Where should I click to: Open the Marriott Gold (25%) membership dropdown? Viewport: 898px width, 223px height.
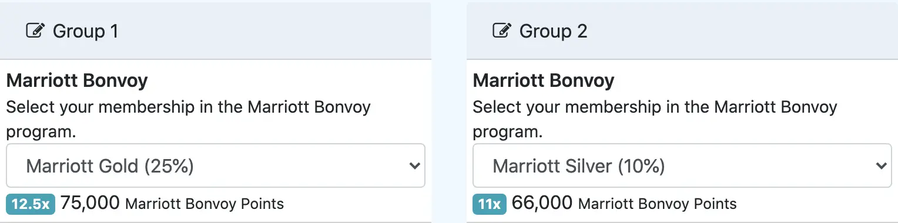click(x=216, y=166)
